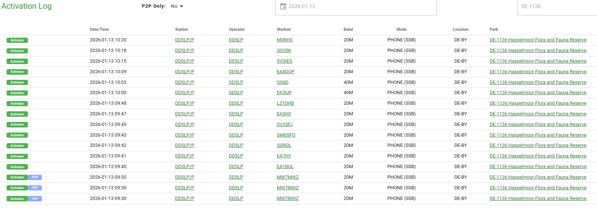
Task: Click the calendar icon in date field
Action: (283, 6)
